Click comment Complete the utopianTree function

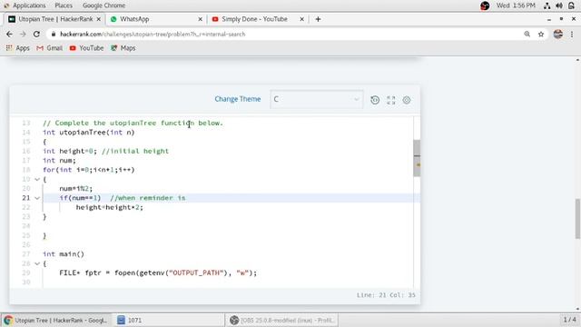133,124
